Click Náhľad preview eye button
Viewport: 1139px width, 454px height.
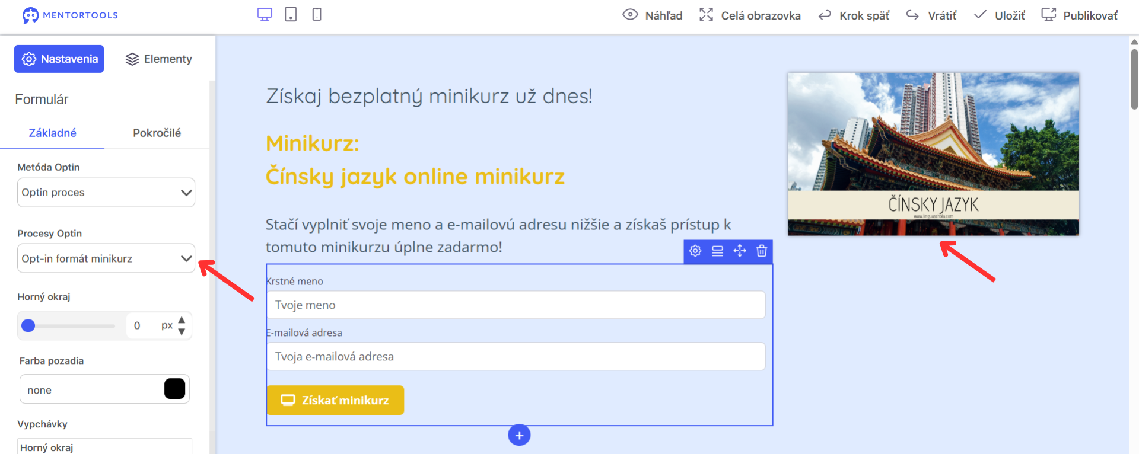[653, 15]
